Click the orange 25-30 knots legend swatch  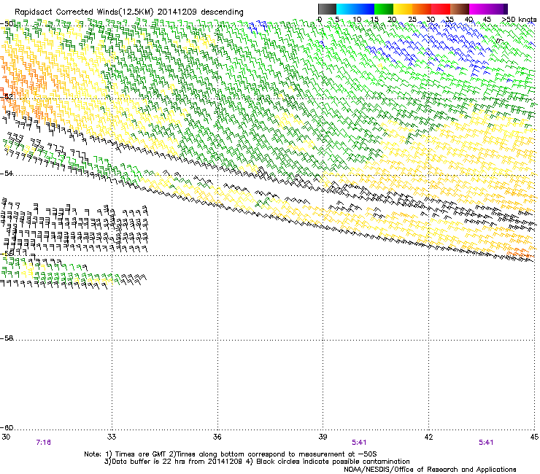pyautogui.click(x=422, y=9)
